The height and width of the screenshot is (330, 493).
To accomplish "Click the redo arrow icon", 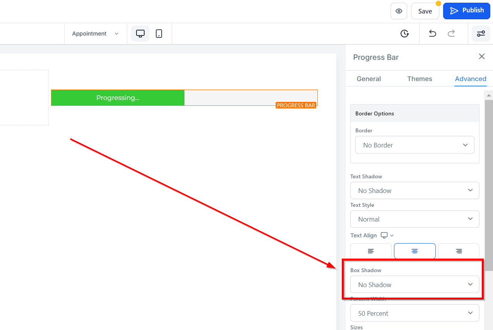I will (451, 34).
